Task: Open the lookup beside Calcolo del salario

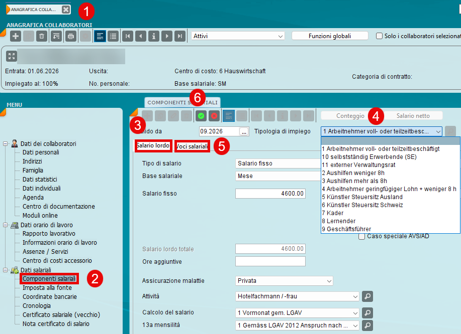Action: tap(367, 313)
